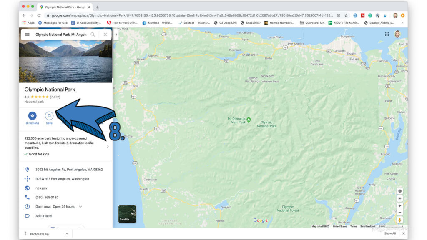Open Numbeo World bookmark

click(157, 23)
